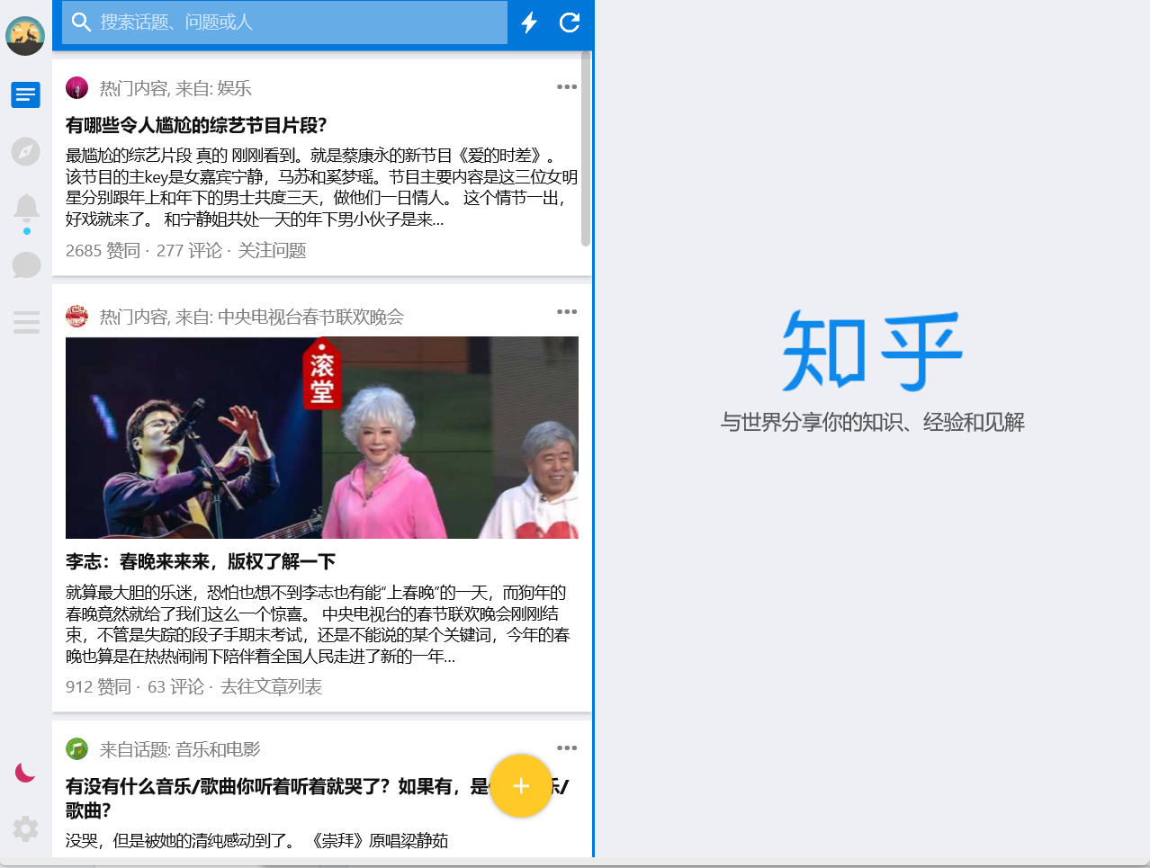Open the sidebar menu list icon
The image size is (1150, 868).
click(25, 321)
